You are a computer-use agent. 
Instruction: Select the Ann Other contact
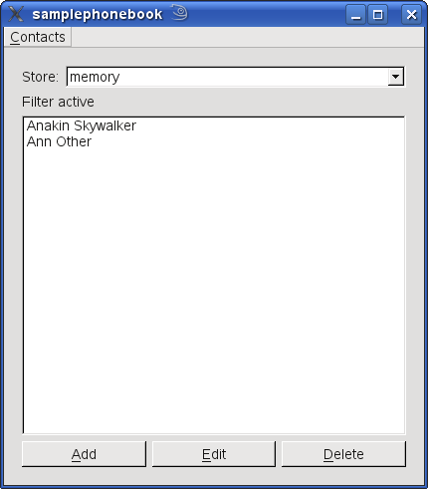point(59,141)
